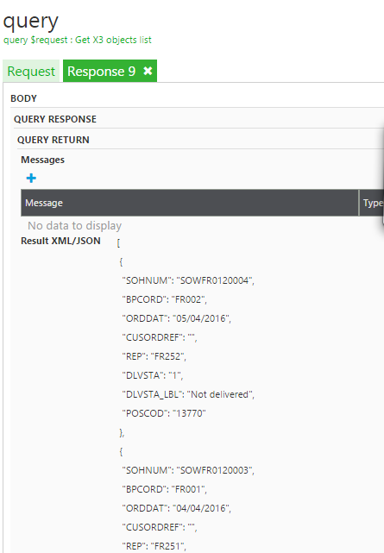
Task: Click the query page title
Action: click(31, 22)
